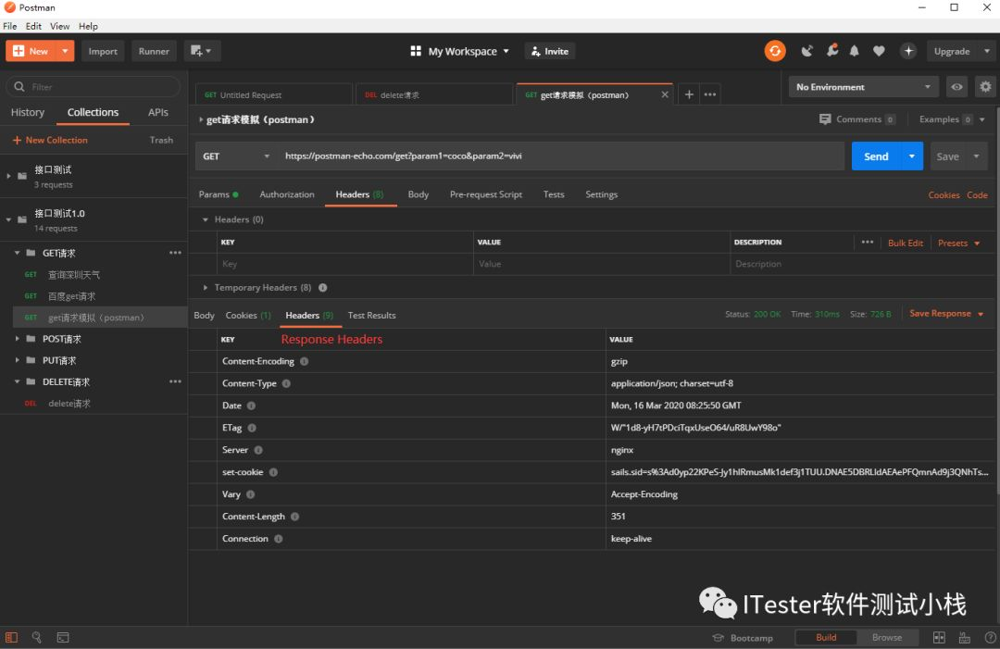The image size is (1000, 649).
Task: Open the No Environment dropdown
Action: point(864,87)
